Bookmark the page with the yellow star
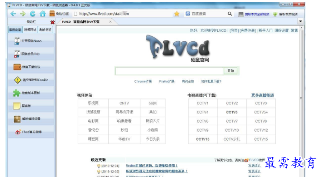This screenshot has height=177, width=320. pos(177,14)
